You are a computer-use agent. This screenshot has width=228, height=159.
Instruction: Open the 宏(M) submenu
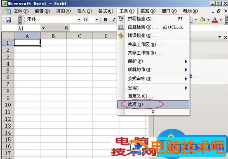pyautogui.click(x=153, y=88)
